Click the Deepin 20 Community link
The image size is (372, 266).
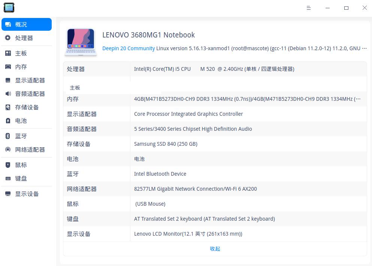pyautogui.click(x=128, y=48)
